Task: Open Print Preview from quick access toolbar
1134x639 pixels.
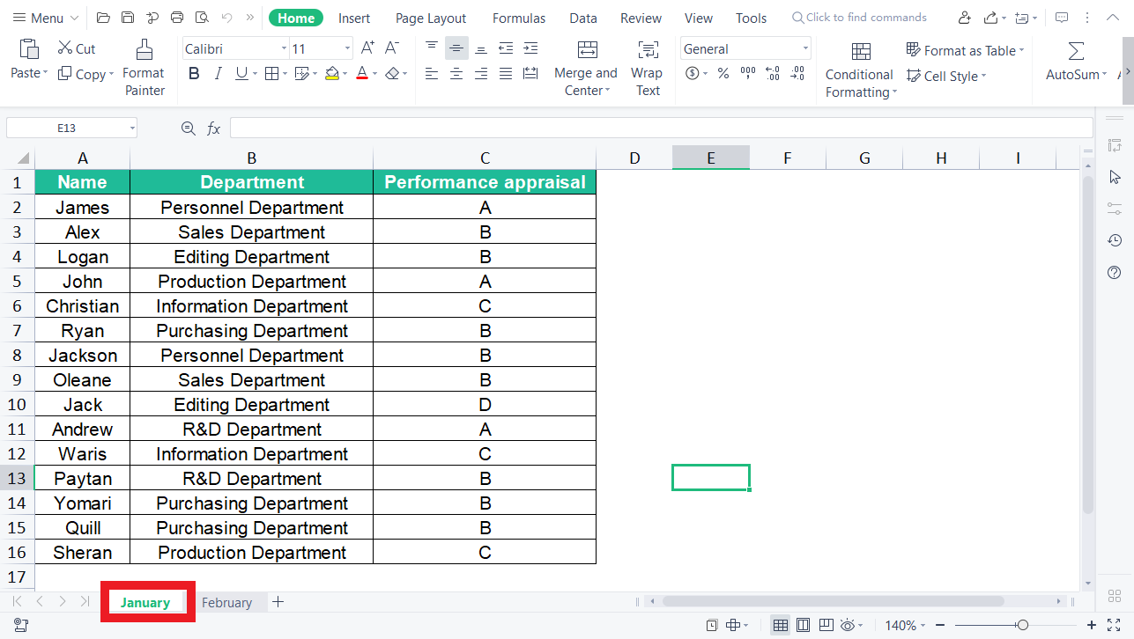Action: pos(202,18)
